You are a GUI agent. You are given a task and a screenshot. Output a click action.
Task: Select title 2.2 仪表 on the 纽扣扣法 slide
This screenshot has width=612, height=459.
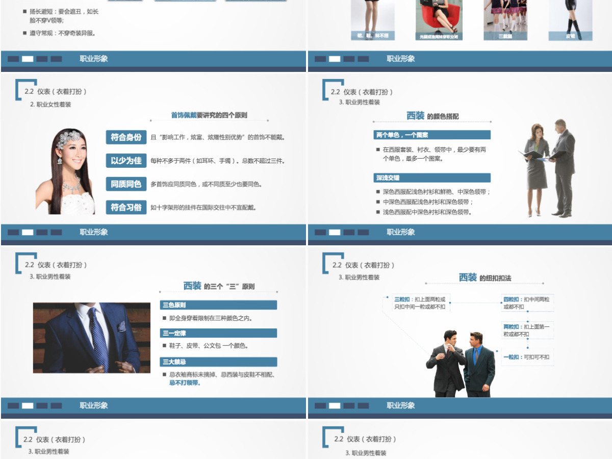[x=364, y=265]
